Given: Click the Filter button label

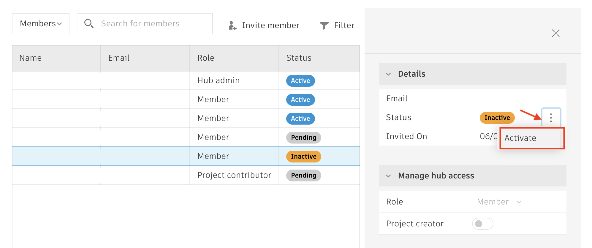Looking at the screenshot, I should click(x=344, y=25).
